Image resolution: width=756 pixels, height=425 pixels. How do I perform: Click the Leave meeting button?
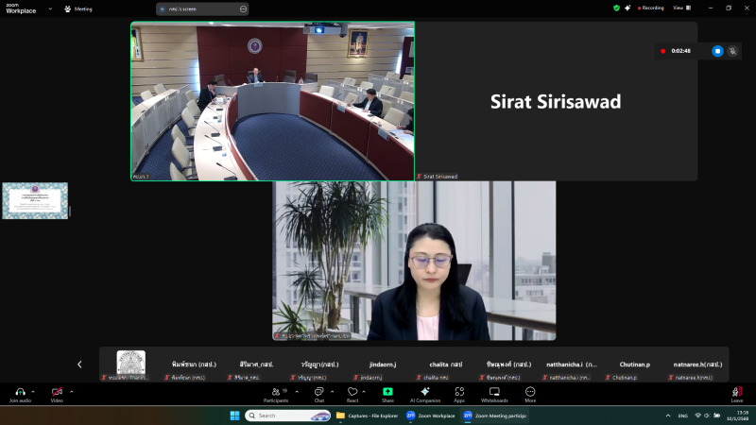[x=736, y=393]
